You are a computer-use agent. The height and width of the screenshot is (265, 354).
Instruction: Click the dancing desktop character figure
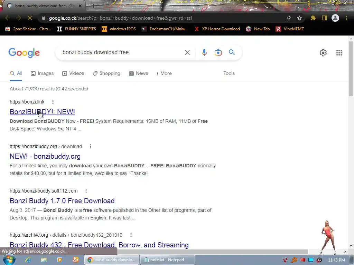328,237
